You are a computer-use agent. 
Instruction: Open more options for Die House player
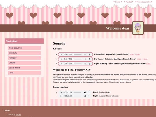click(x=89, y=59)
